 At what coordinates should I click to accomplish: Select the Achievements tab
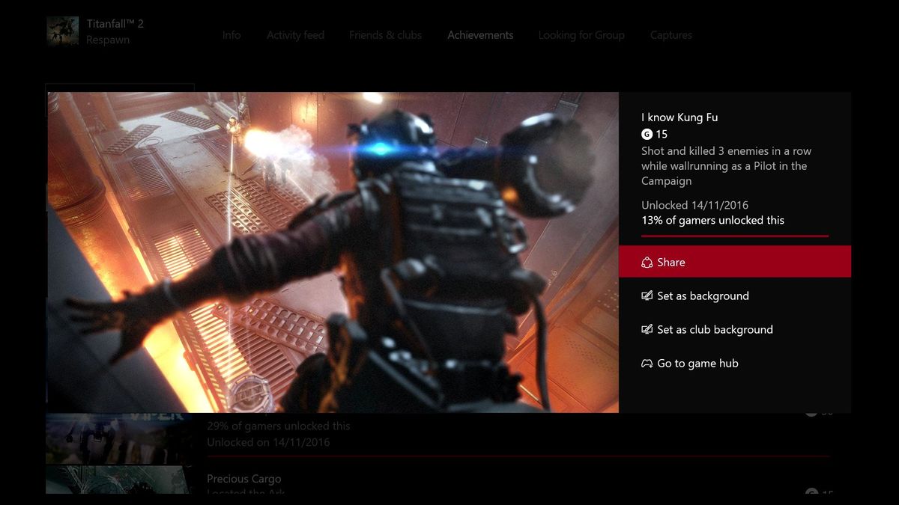(x=480, y=34)
